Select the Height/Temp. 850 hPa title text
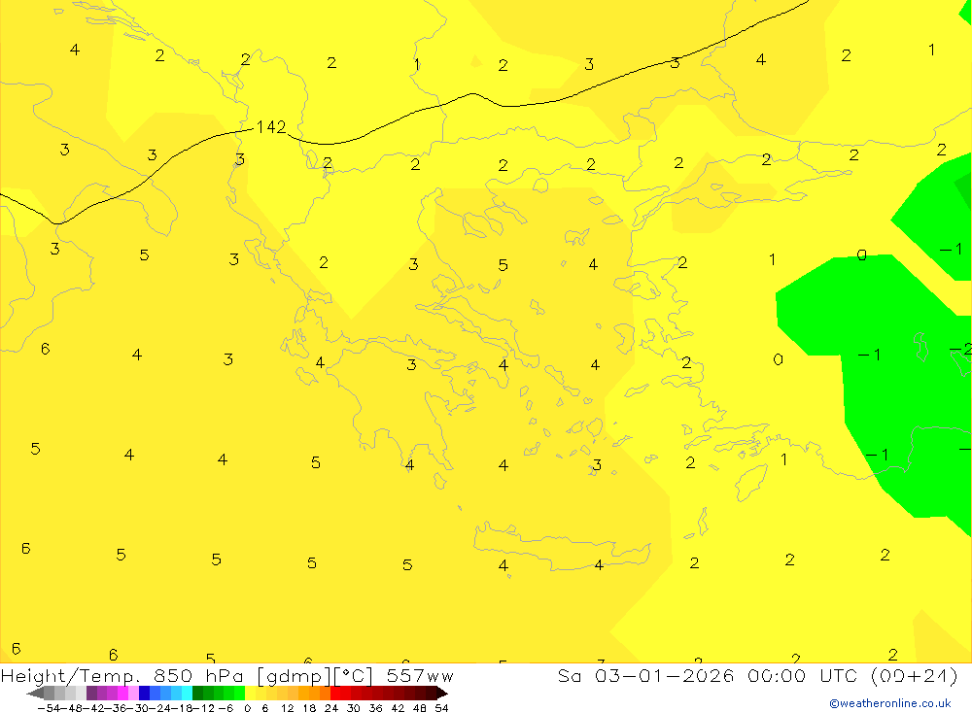The image size is (972, 712). [124, 676]
